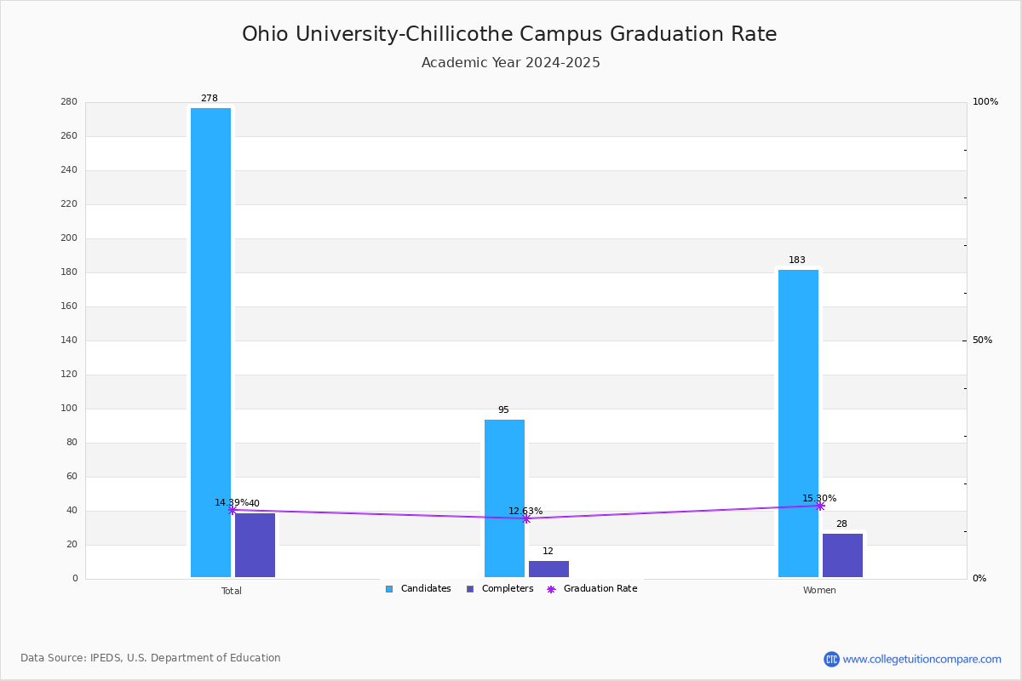Click the Women graduation rate star marker
Viewport: 1022px width, 681px height.
point(820,506)
